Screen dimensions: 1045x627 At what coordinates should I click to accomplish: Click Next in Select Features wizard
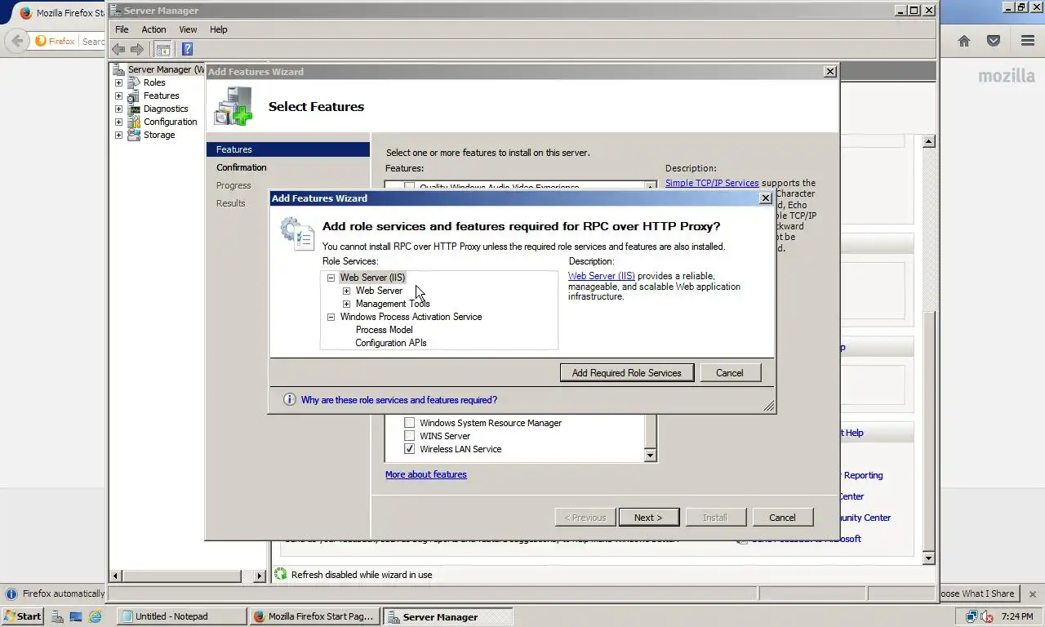[x=648, y=517]
